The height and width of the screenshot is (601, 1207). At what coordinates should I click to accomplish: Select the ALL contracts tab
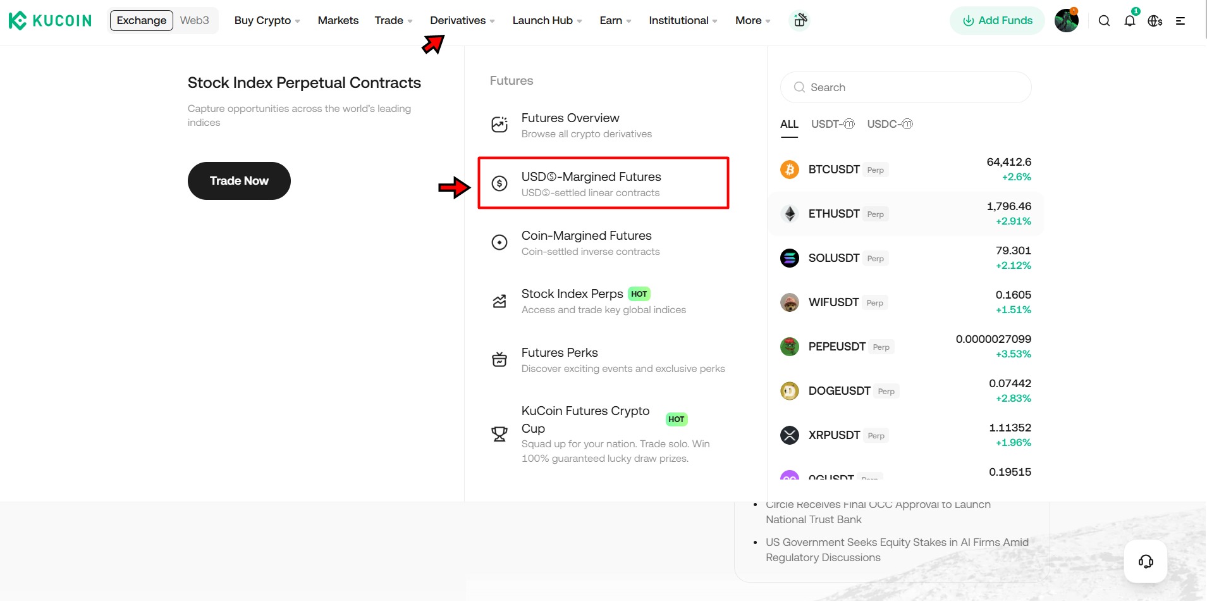pyautogui.click(x=789, y=124)
